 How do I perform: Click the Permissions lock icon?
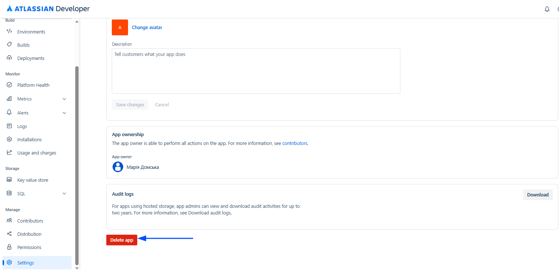[10, 247]
